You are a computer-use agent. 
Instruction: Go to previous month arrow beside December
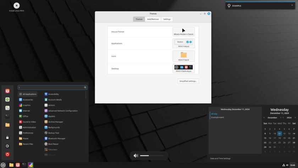pos(264,118)
